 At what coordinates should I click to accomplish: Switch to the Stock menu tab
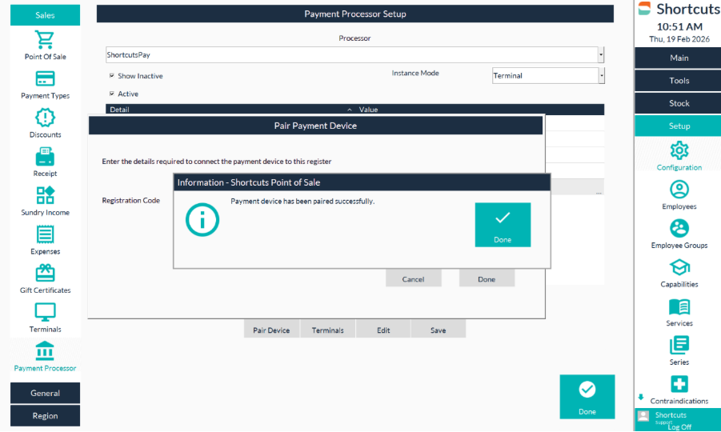679,103
